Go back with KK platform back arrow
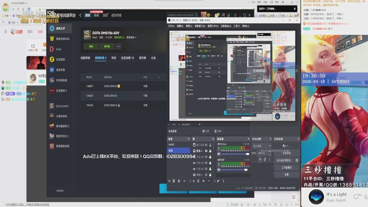The width and height of the screenshot is (368, 207). pyautogui.click(x=80, y=15)
